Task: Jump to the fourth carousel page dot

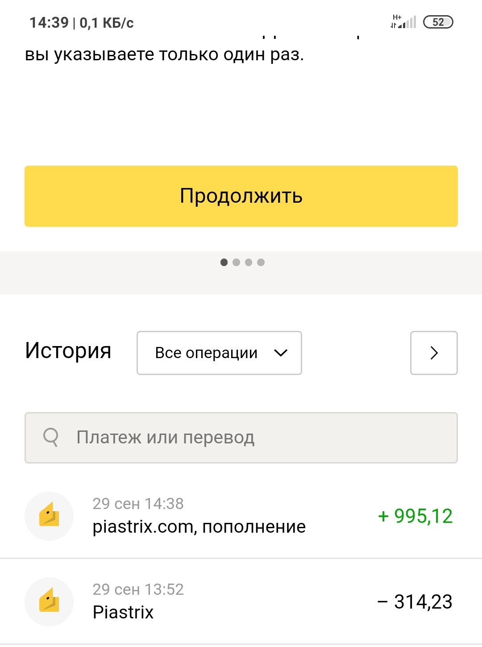Action: tap(261, 262)
